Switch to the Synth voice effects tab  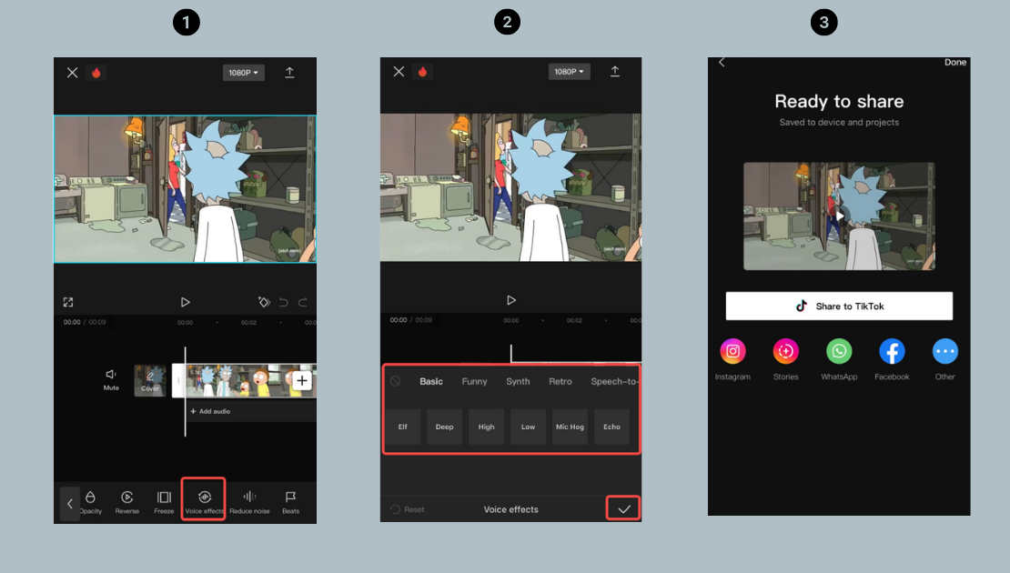click(518, 382)
